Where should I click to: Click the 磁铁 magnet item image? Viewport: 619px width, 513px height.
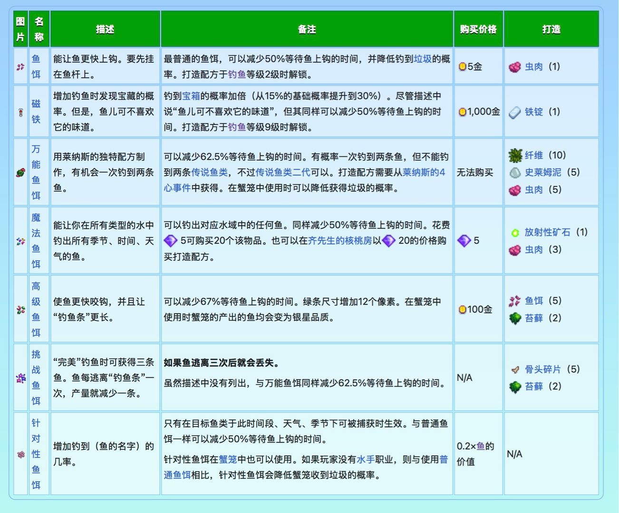[x=20, y=112]
